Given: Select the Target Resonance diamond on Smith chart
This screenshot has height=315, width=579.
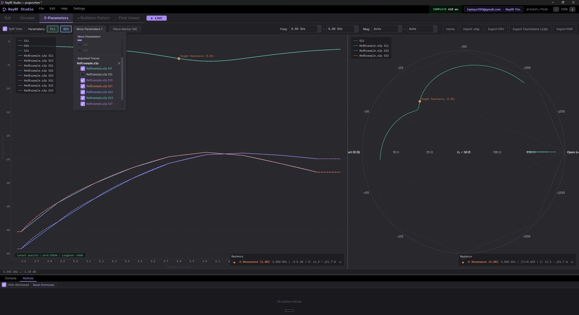Looking at the screenshot, I should pyautogui.click(x=420, y=102).
